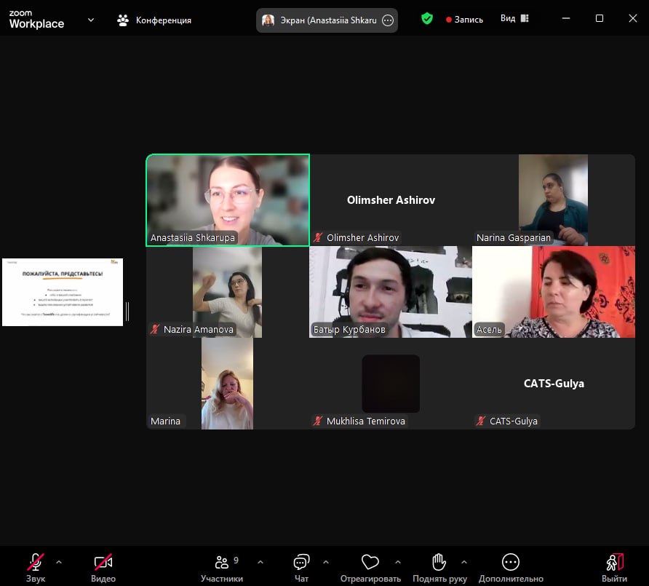This screenshot has width=649, height=586.
Task: Unmute the microphone with the Sound button
Action: [35, 563]
